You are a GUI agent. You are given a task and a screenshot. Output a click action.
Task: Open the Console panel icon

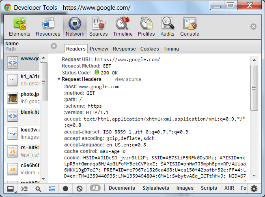tap(190, 23)
